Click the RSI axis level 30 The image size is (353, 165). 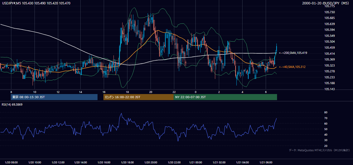coord(326,140)
